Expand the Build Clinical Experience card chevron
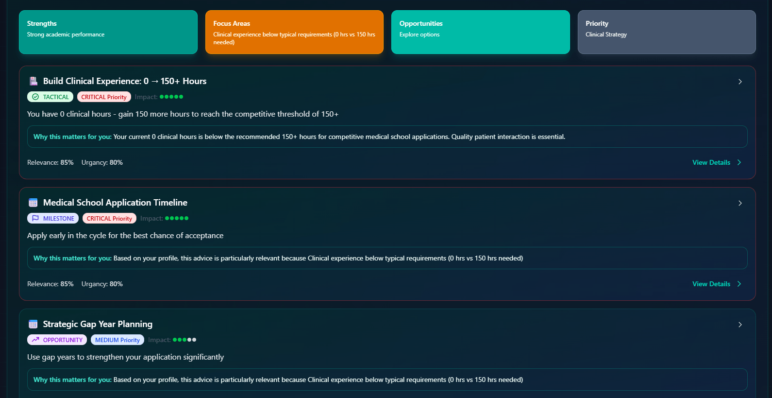 click(740, 82)
